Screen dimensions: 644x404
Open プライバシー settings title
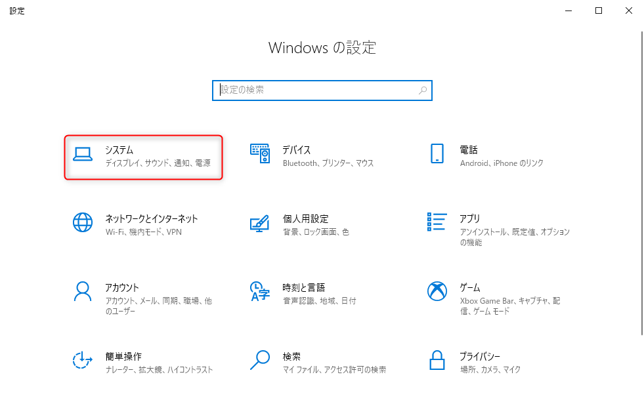[480, 356]
